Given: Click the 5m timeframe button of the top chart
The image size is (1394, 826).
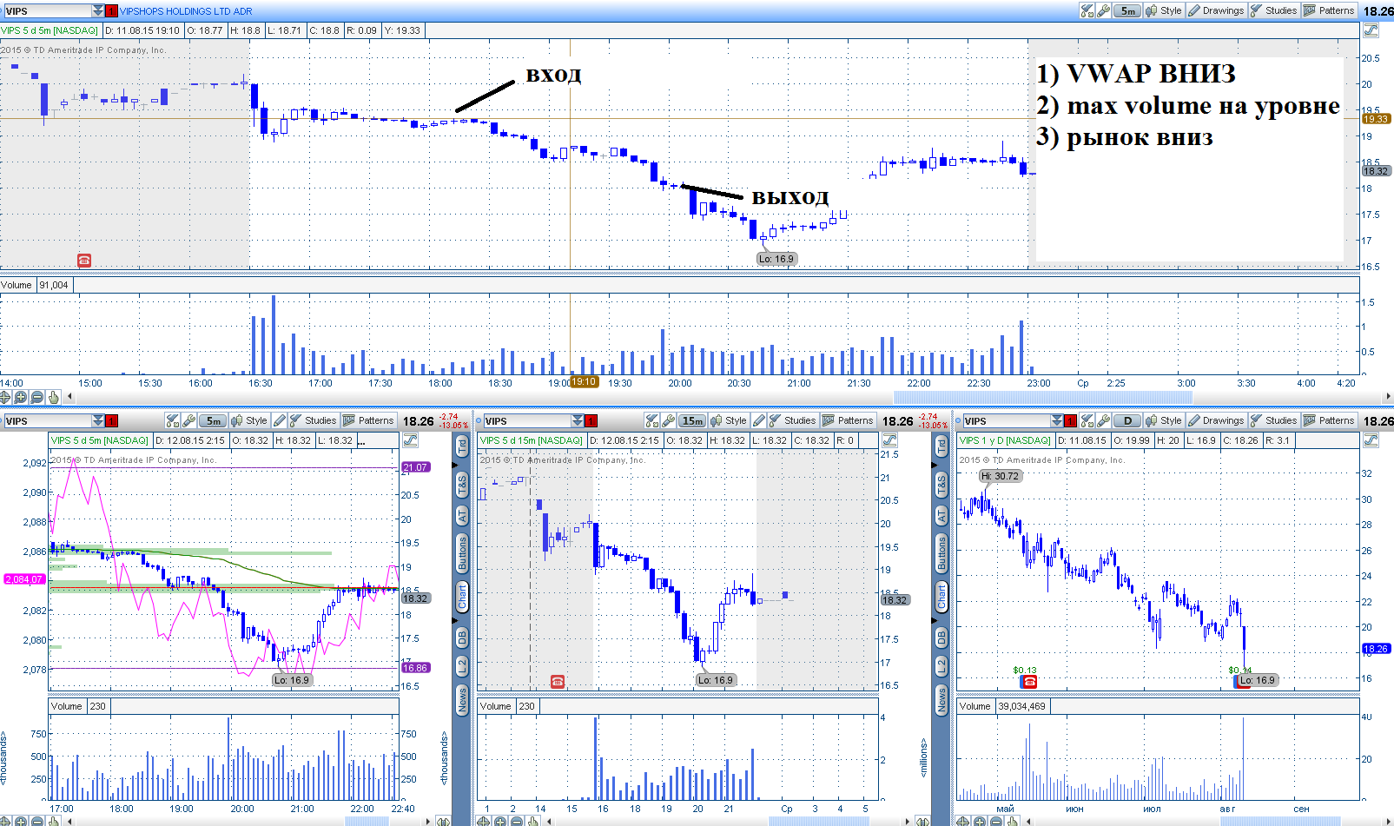Looking at the screenshot, I should pos(1127,10).
